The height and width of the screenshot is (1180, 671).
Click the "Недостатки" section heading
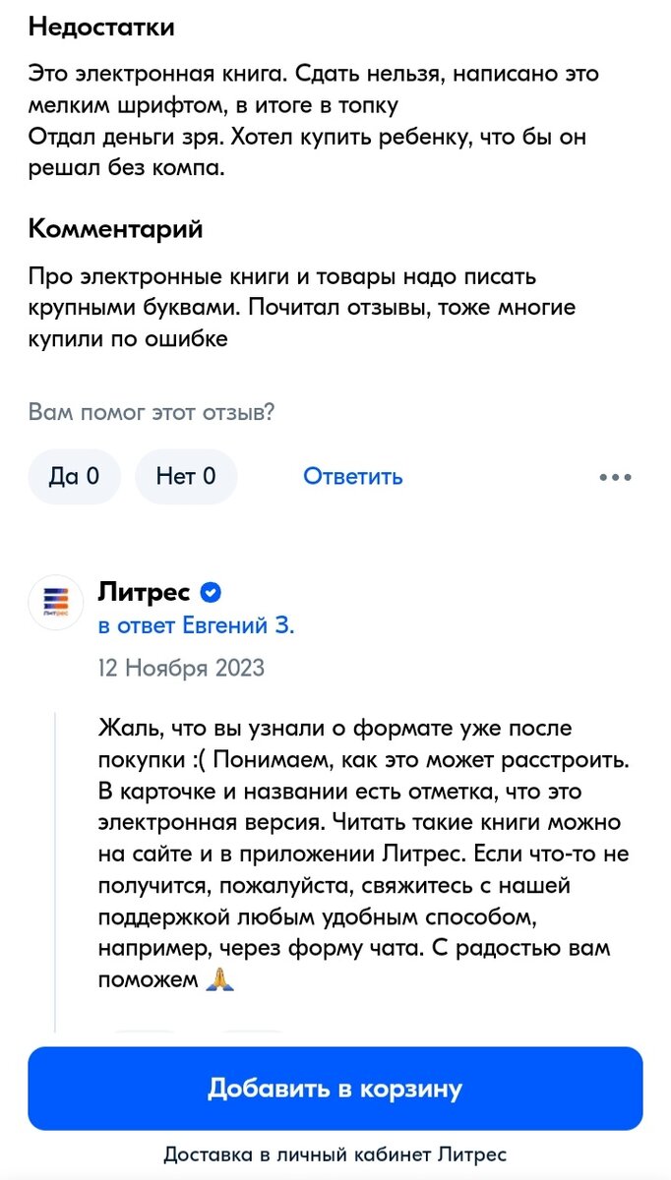pyautogui.click(x=101, y=27)
